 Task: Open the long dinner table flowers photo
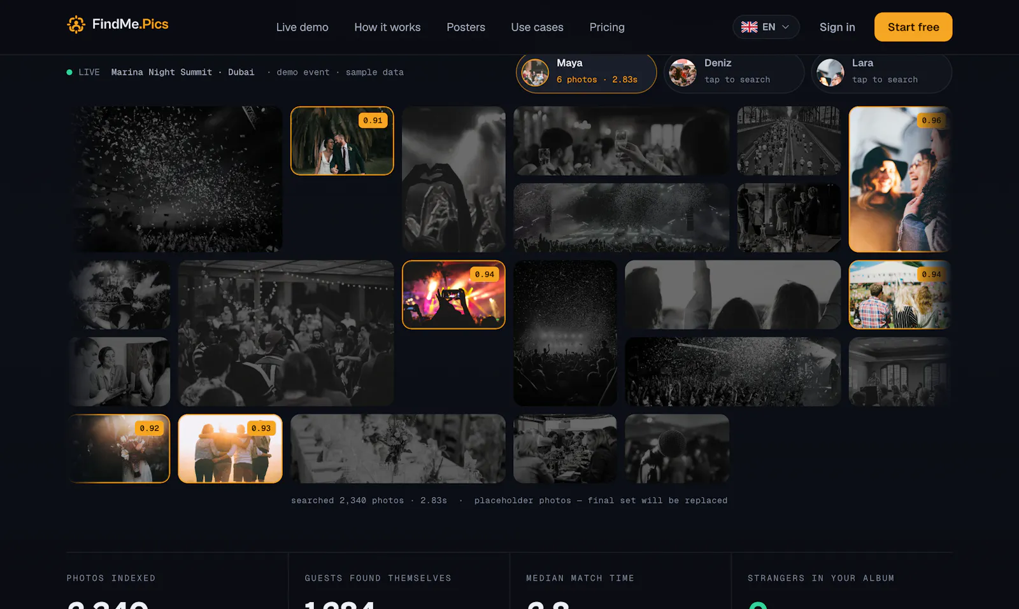[x=398, y=449]
